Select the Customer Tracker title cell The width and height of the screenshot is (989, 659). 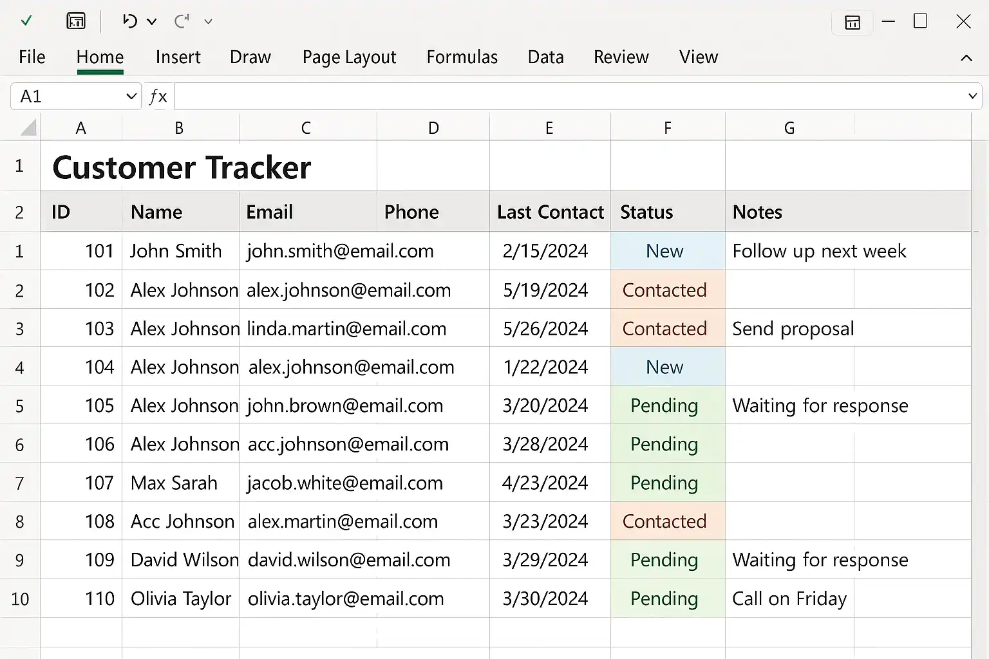click(x=182, y=167)
